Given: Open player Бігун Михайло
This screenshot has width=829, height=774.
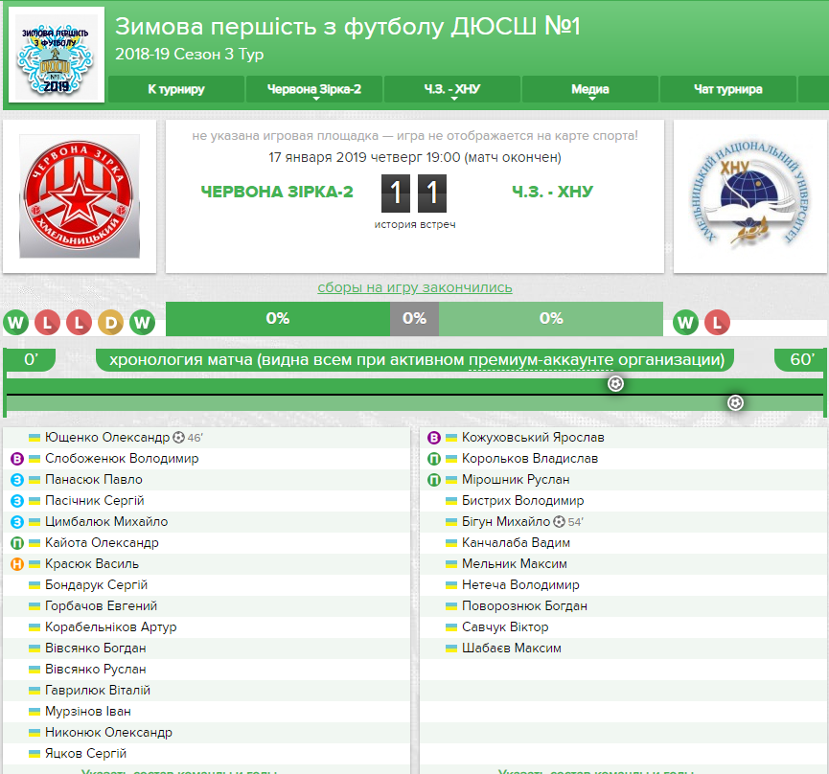Looking at the screenshot, I should pos(506,522).
